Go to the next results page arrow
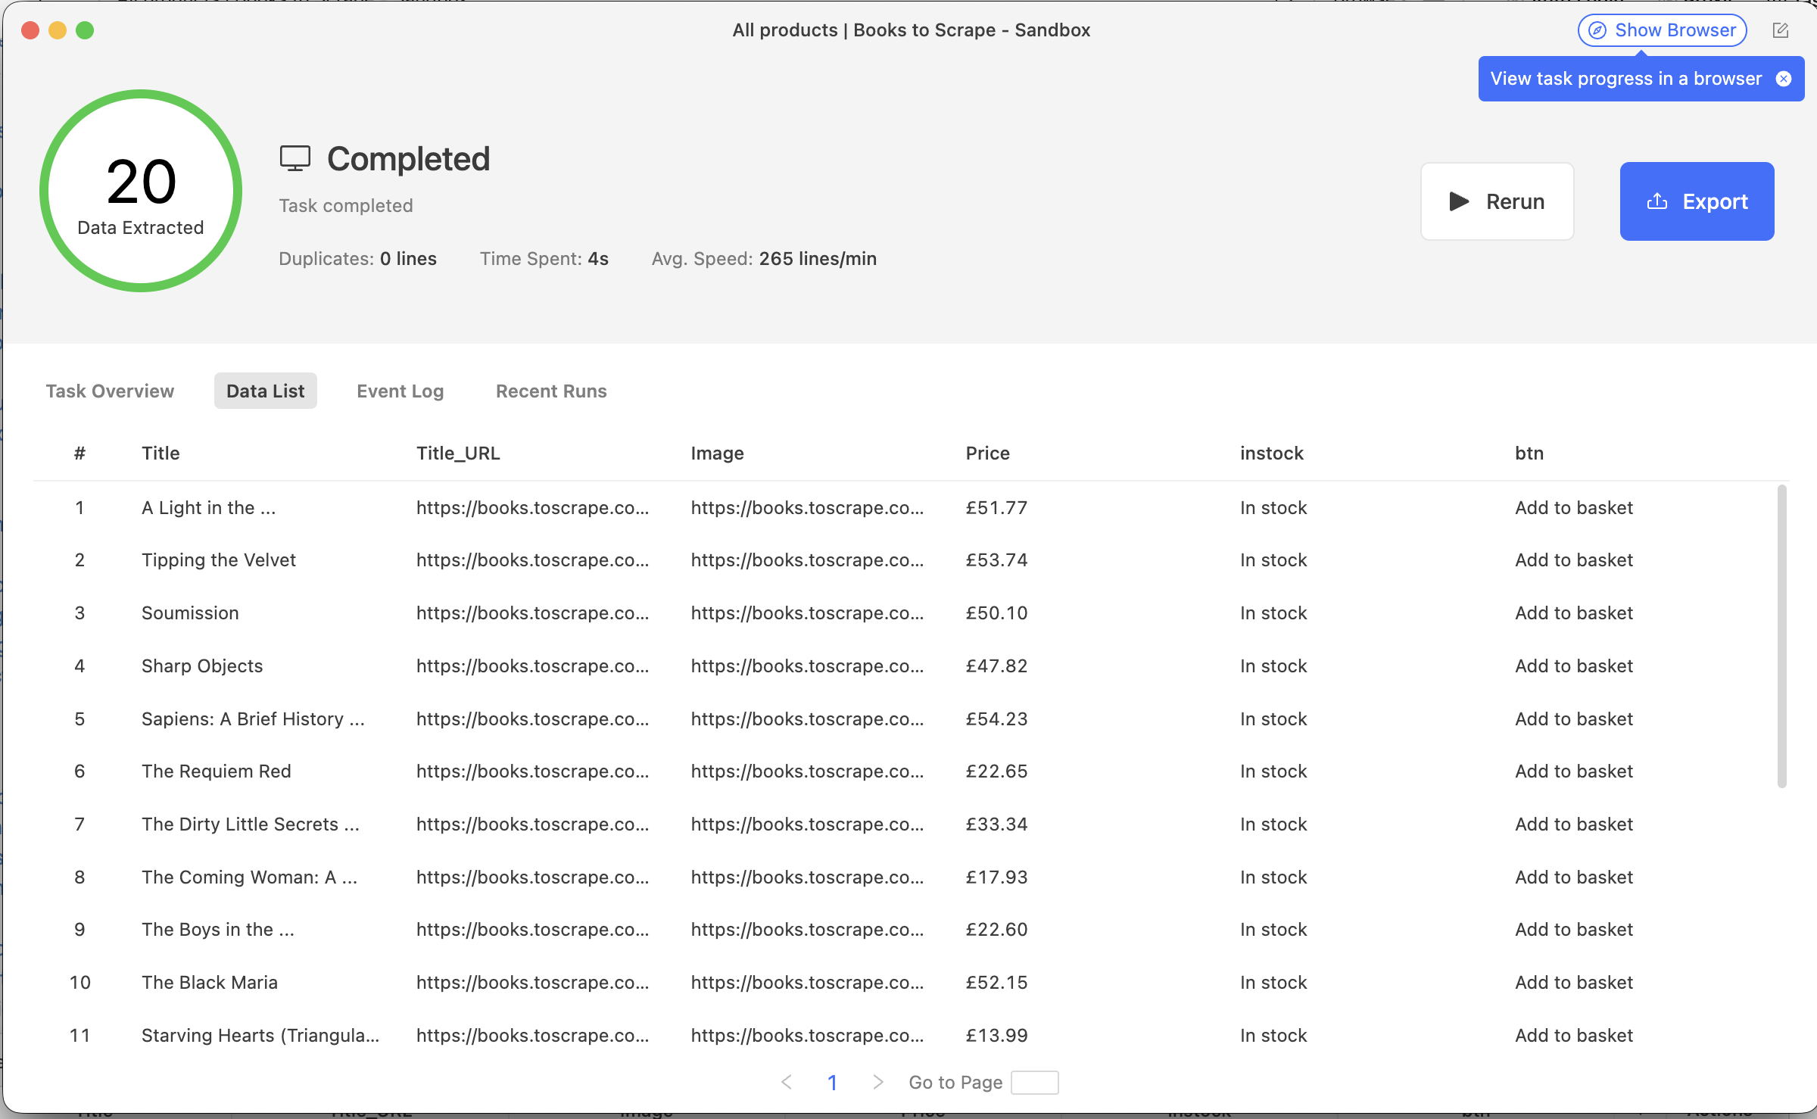The width and height of the screenshot is (1817, 1119). pyautogui.click(x=877, y=1082)
